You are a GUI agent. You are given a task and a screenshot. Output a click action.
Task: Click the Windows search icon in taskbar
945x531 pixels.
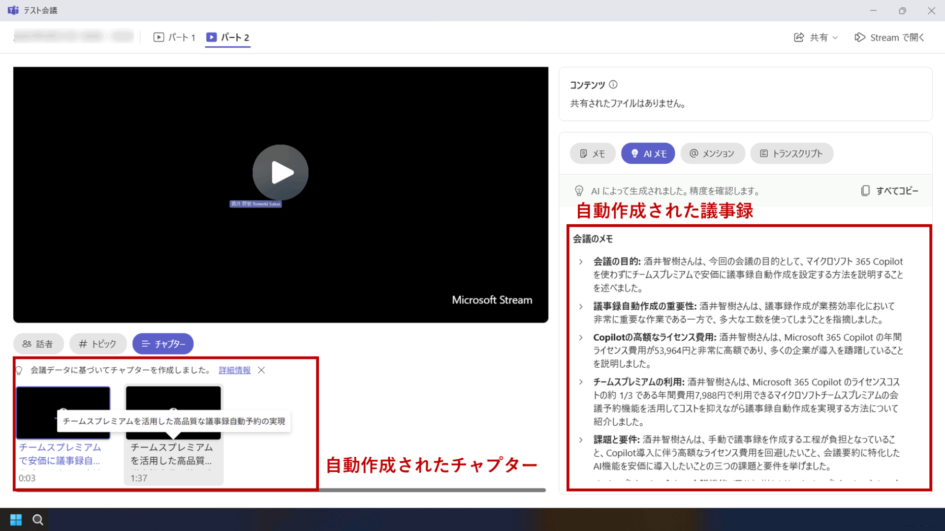(x=38, y=519)
